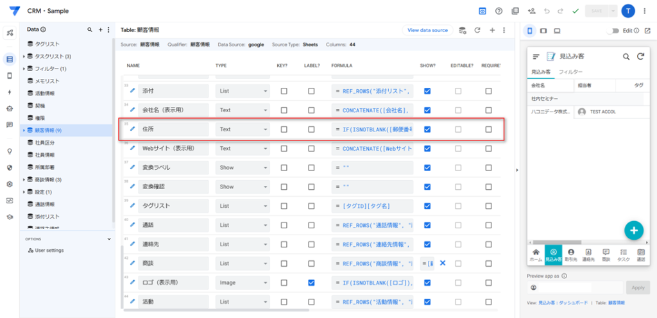
Task: Open TYPE dropdown for 変換確認
Action: click(243, 187)
